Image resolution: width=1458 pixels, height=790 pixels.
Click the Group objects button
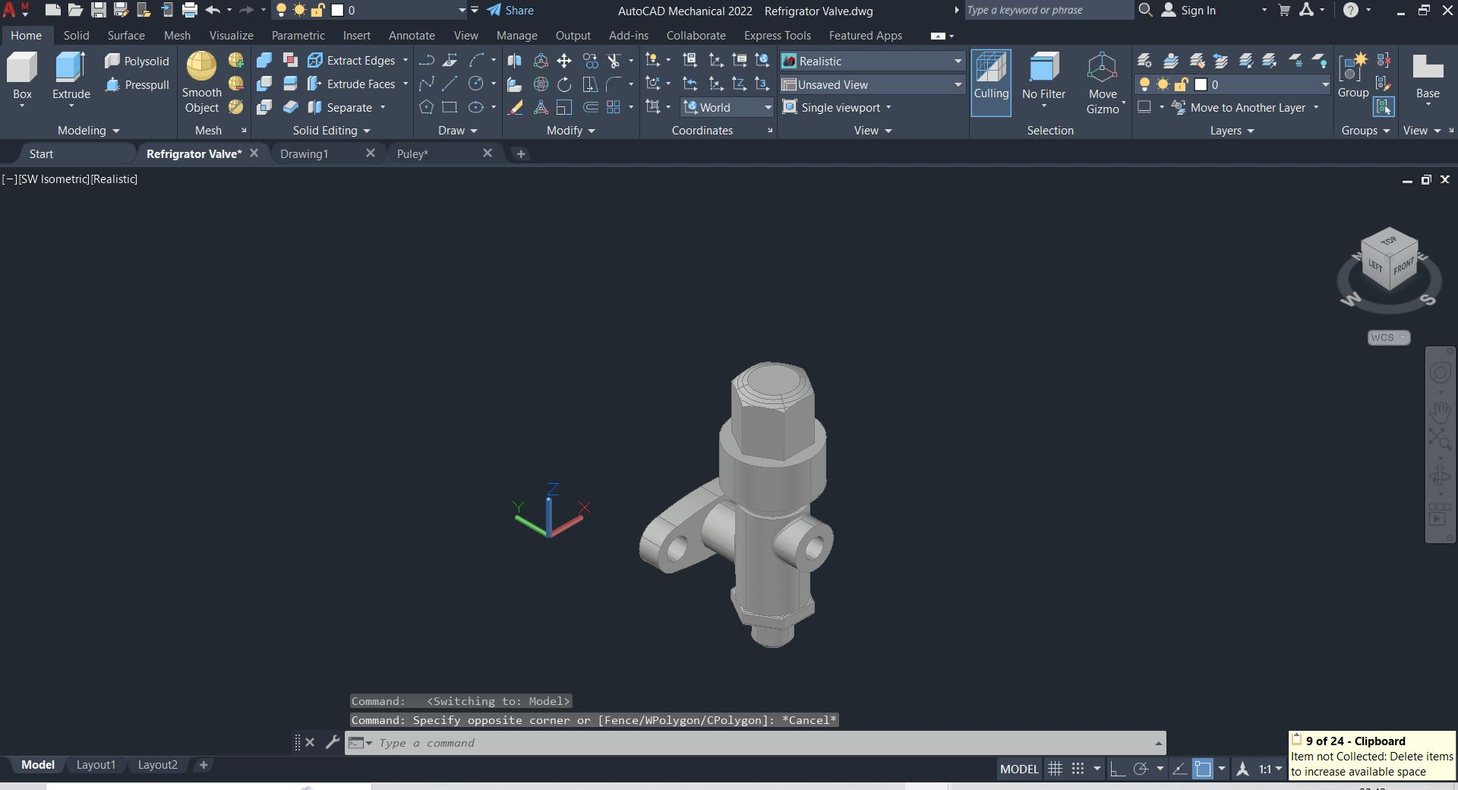[x=1352, y=76]
